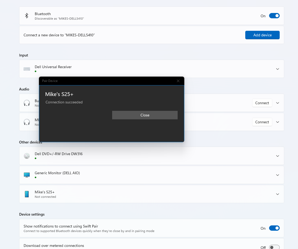Click the Bluetooth symbol icon
The height and width of the screenshot is (249, 298).
[x=27, y=16]
